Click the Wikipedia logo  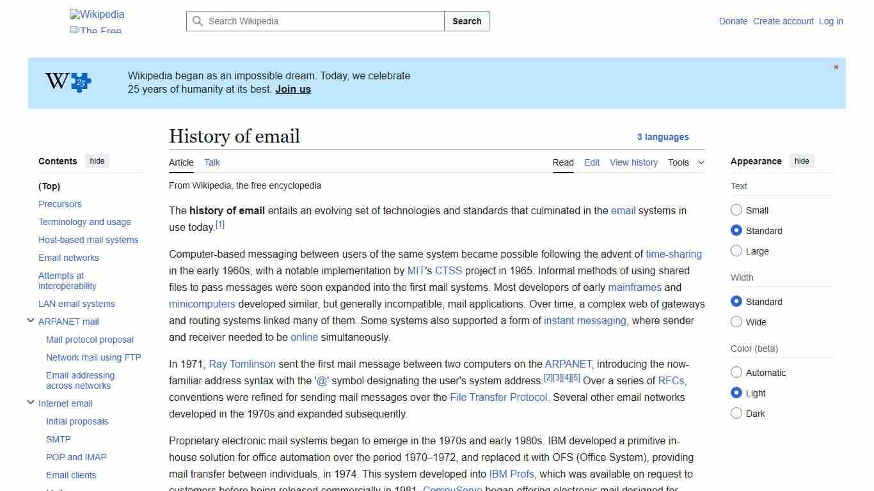pyautogui.click(x=97, y=14)
